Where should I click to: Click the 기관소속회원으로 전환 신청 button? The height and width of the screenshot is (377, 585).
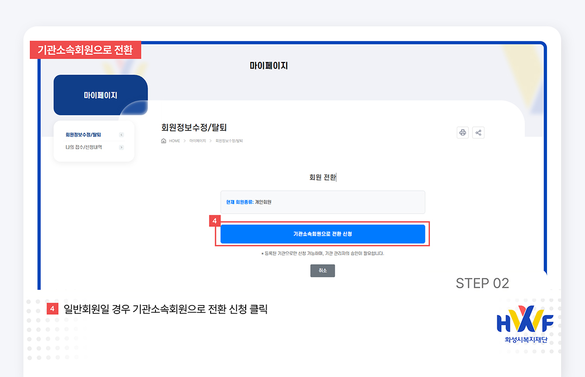pyautogui.click(x=322, y=234)
